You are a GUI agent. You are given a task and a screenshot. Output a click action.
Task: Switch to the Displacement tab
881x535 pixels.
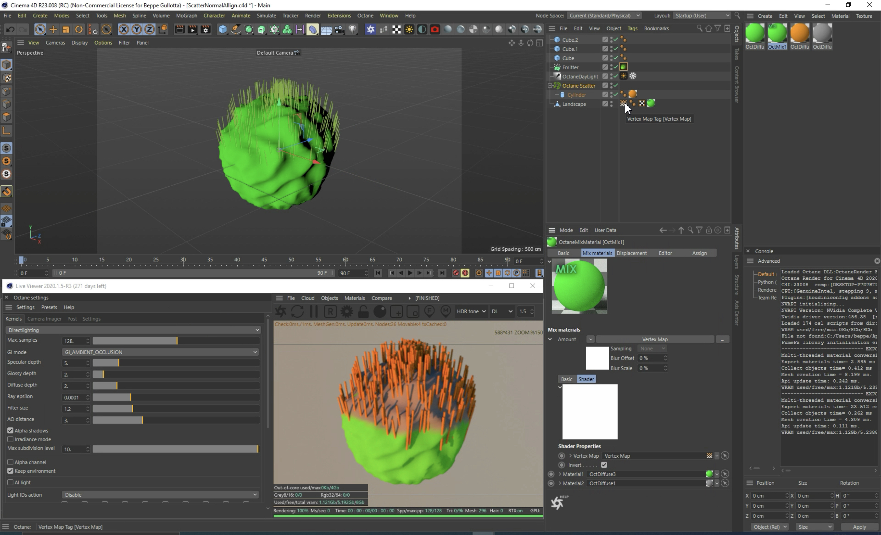coord(631,253)
